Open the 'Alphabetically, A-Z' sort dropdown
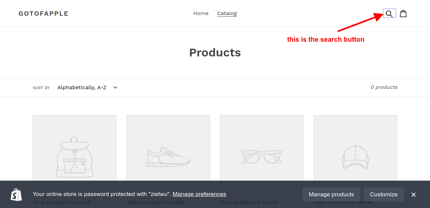 click(x=85, y=87)
